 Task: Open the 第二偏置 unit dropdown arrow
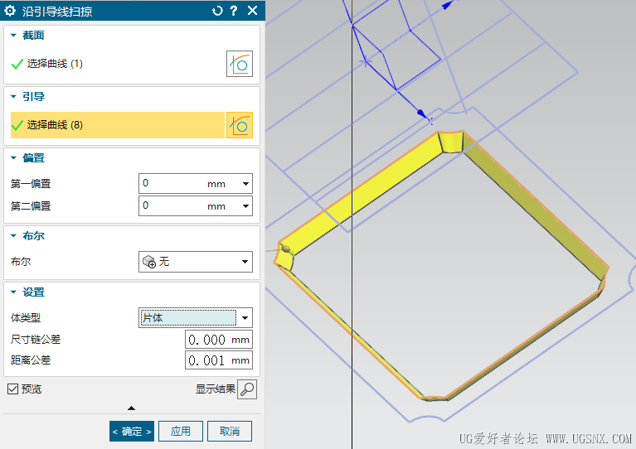pos(245,205)
